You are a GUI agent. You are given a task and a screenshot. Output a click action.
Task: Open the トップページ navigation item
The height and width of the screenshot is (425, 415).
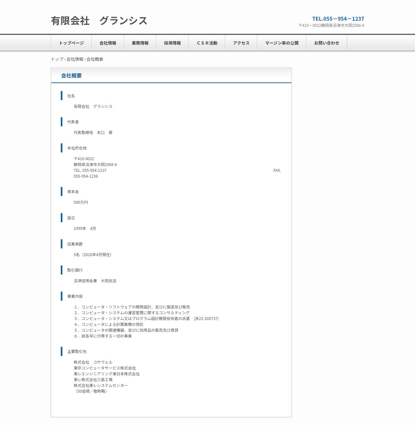click(71, 43)
